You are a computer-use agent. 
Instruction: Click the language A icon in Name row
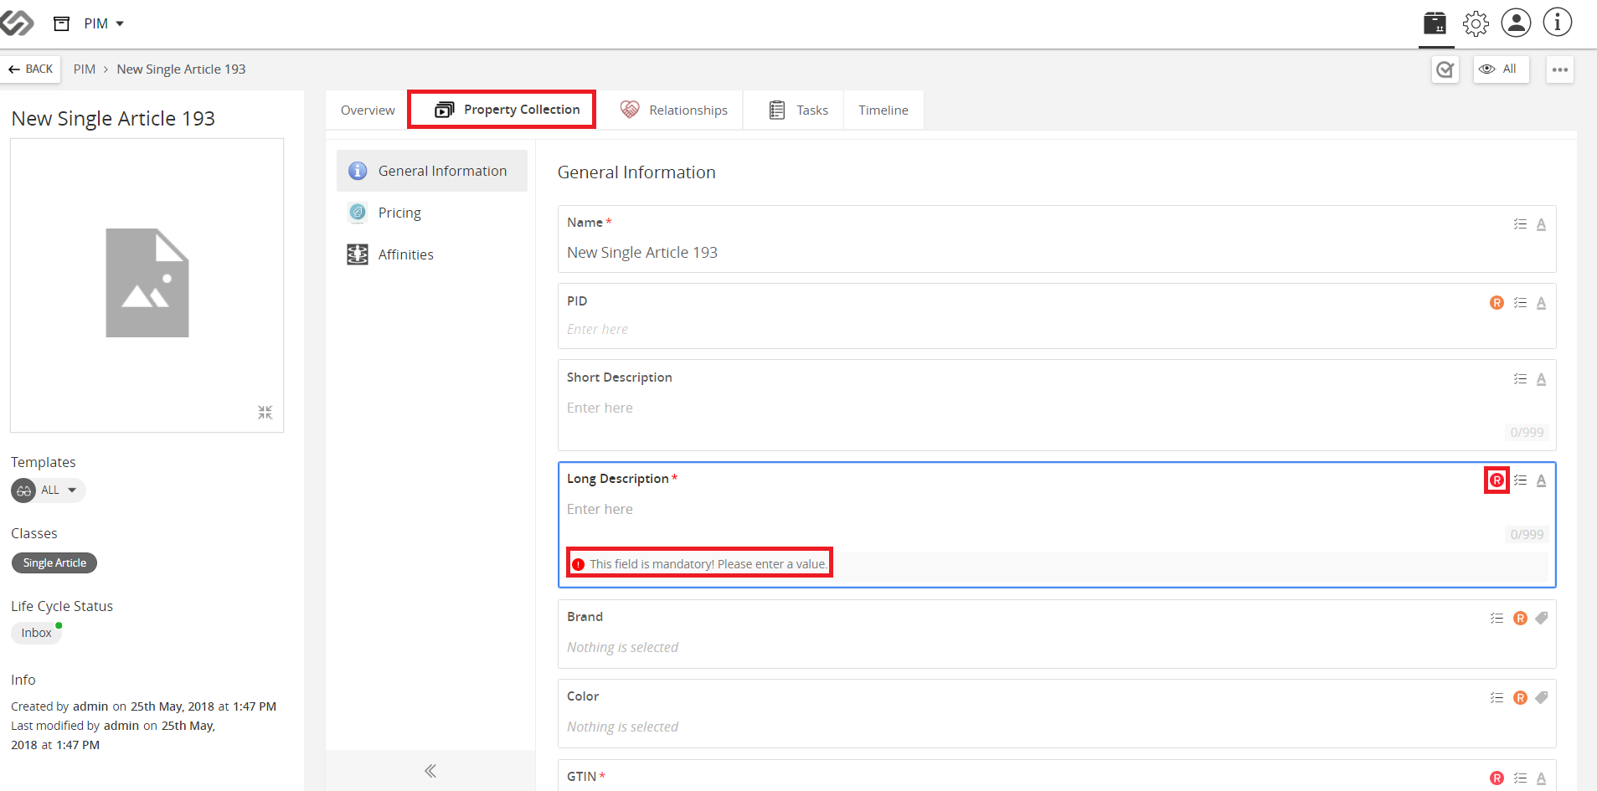(x=1542, y=224)
